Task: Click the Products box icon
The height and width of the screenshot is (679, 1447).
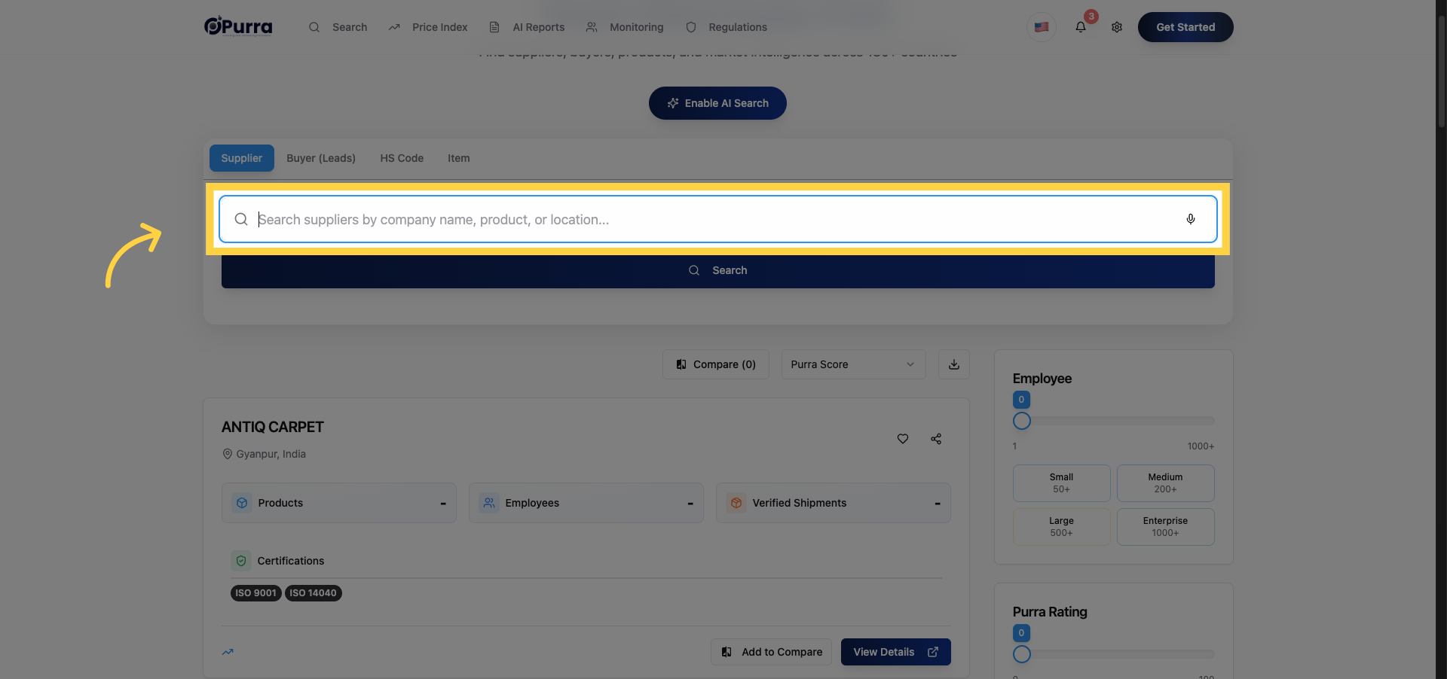Action: tap(242, 503)
